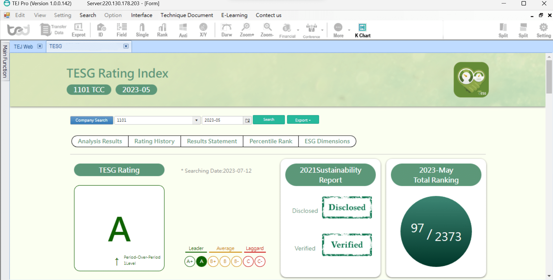The height and width of the screenshot is (280, 553).
Task: Switch to the Rating History tab
Action: coord(154,141)
